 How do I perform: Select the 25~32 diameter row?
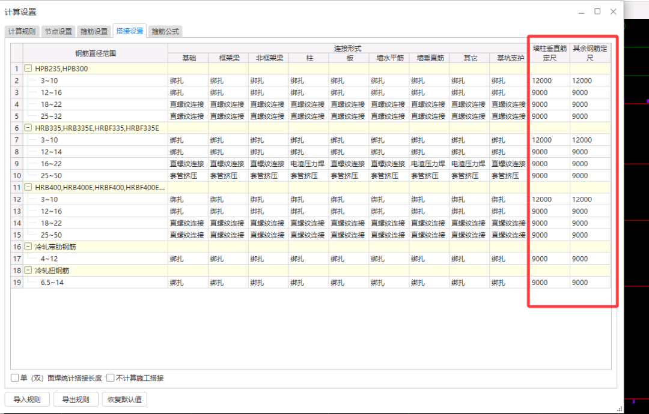[96, 116]
